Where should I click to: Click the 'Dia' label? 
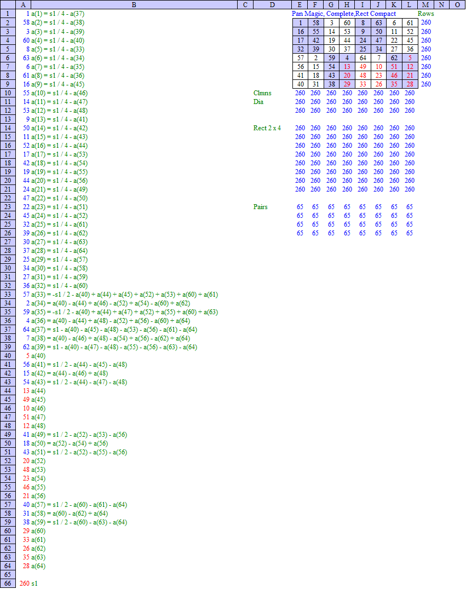tap(258, 102)
